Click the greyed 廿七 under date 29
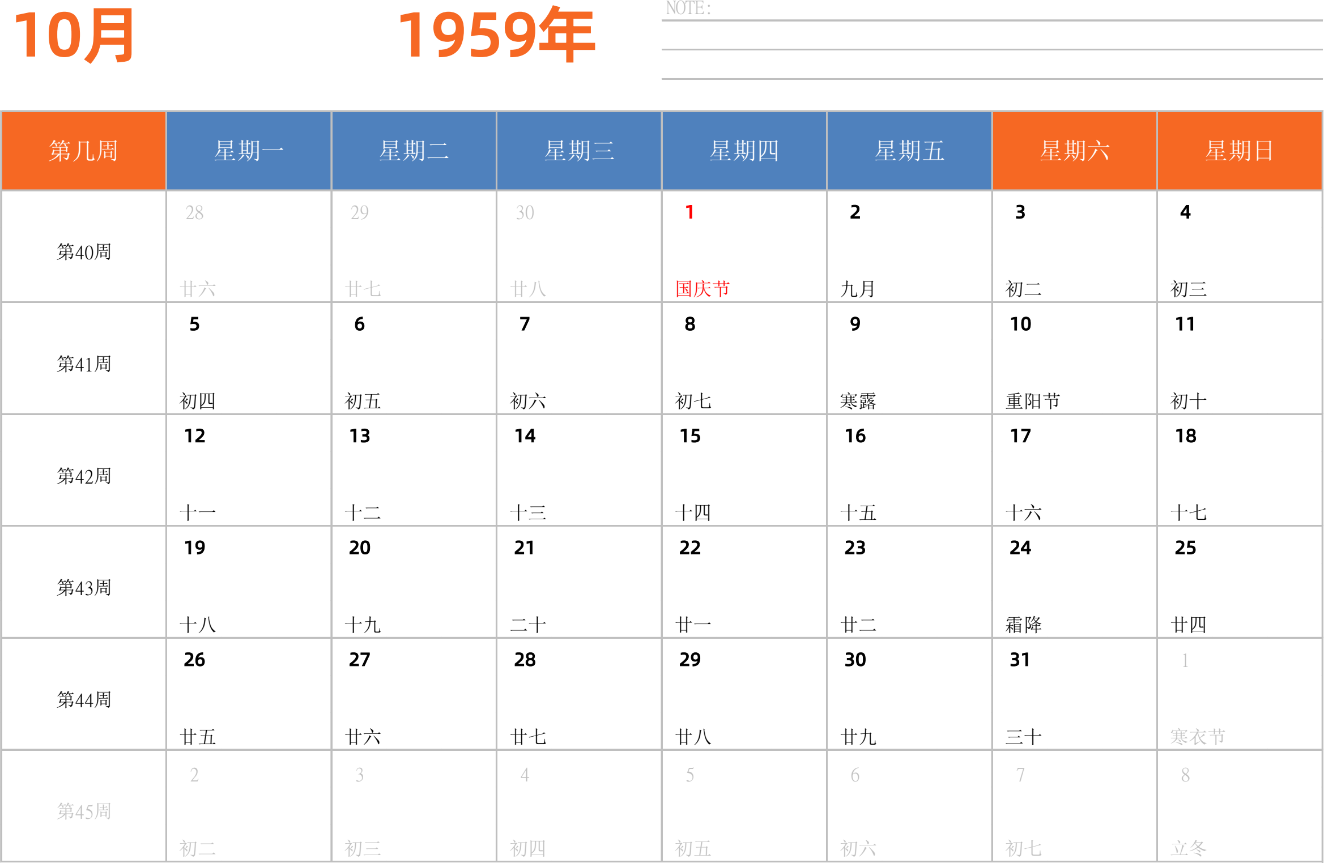The width and height of the screenshot is (1324, 863). click(x=363, y=289)
